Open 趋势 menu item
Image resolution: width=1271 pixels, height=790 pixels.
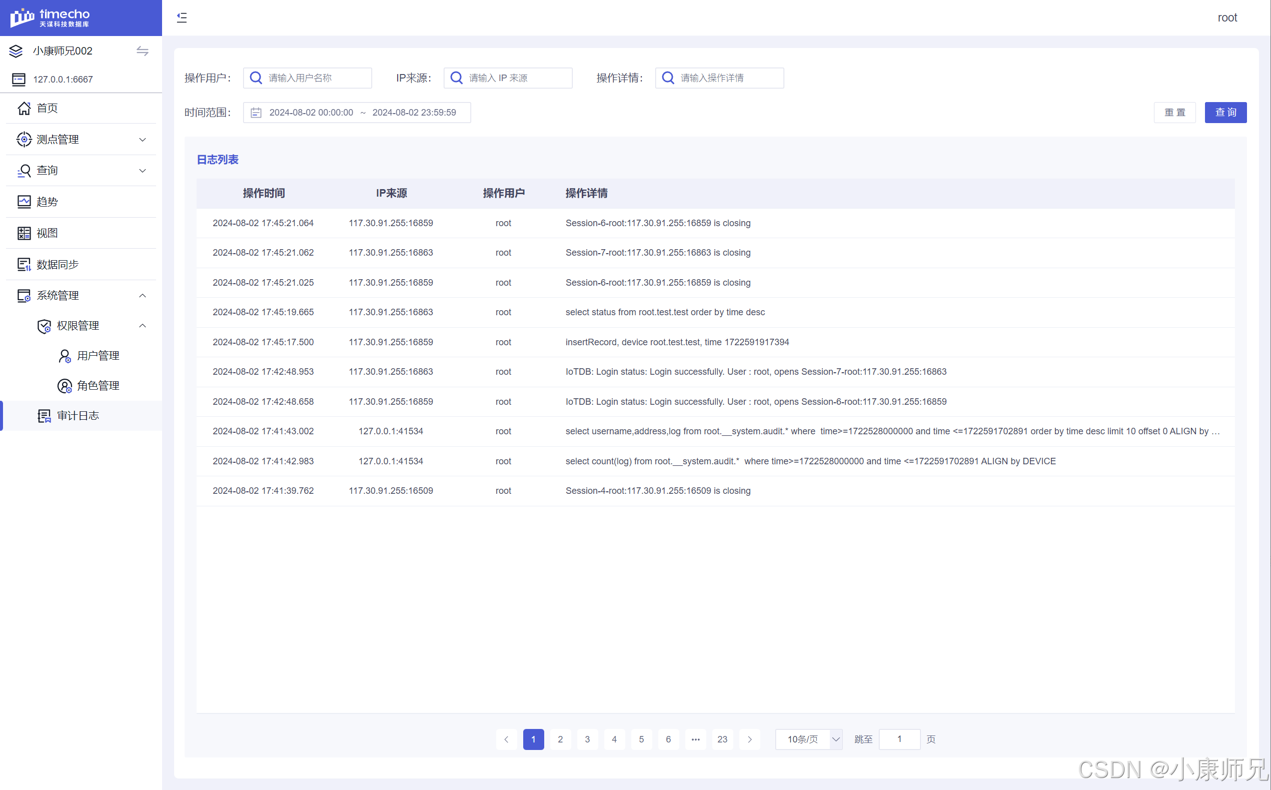[x=81, y=202]
